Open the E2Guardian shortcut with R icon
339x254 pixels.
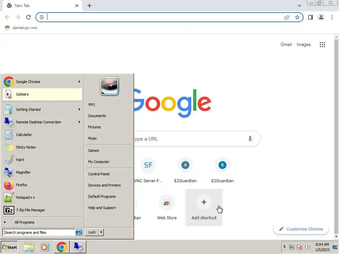tap(222, 171)
